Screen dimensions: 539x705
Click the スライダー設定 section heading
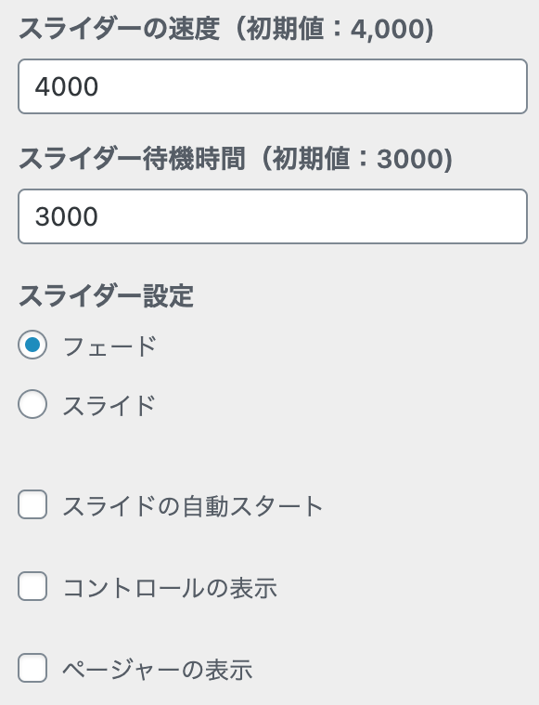[x=106, y=296]
